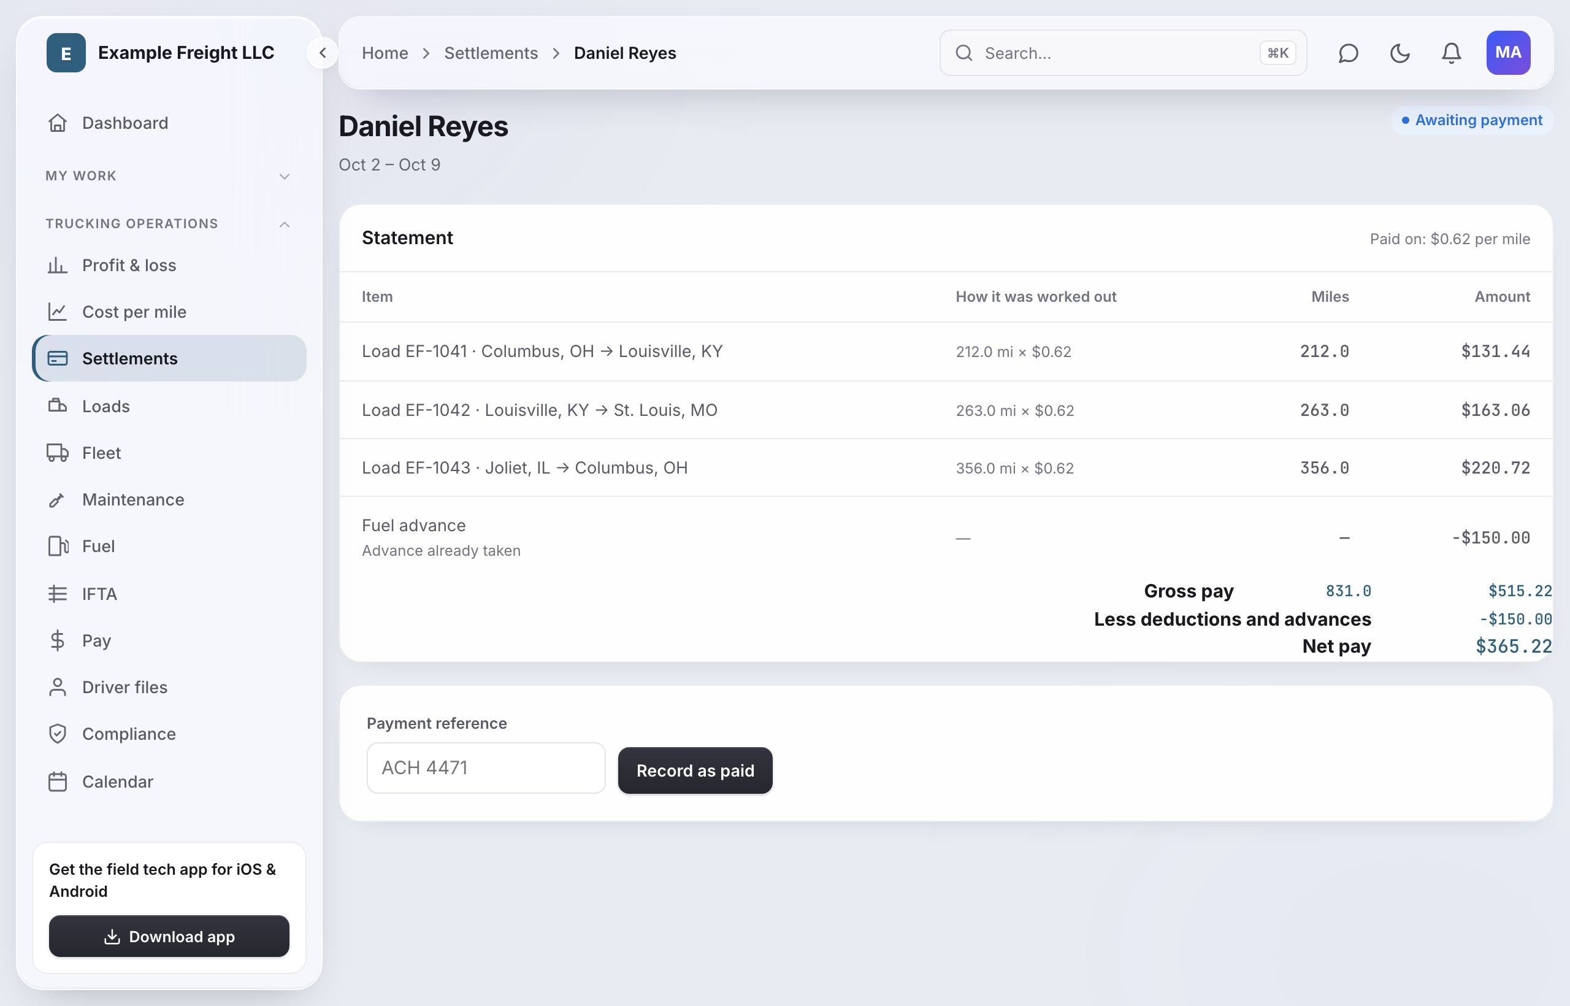Click Record as paid button
This screenshot has width=1570, height=1006.
pyautogui.click(x=695, y=771)
